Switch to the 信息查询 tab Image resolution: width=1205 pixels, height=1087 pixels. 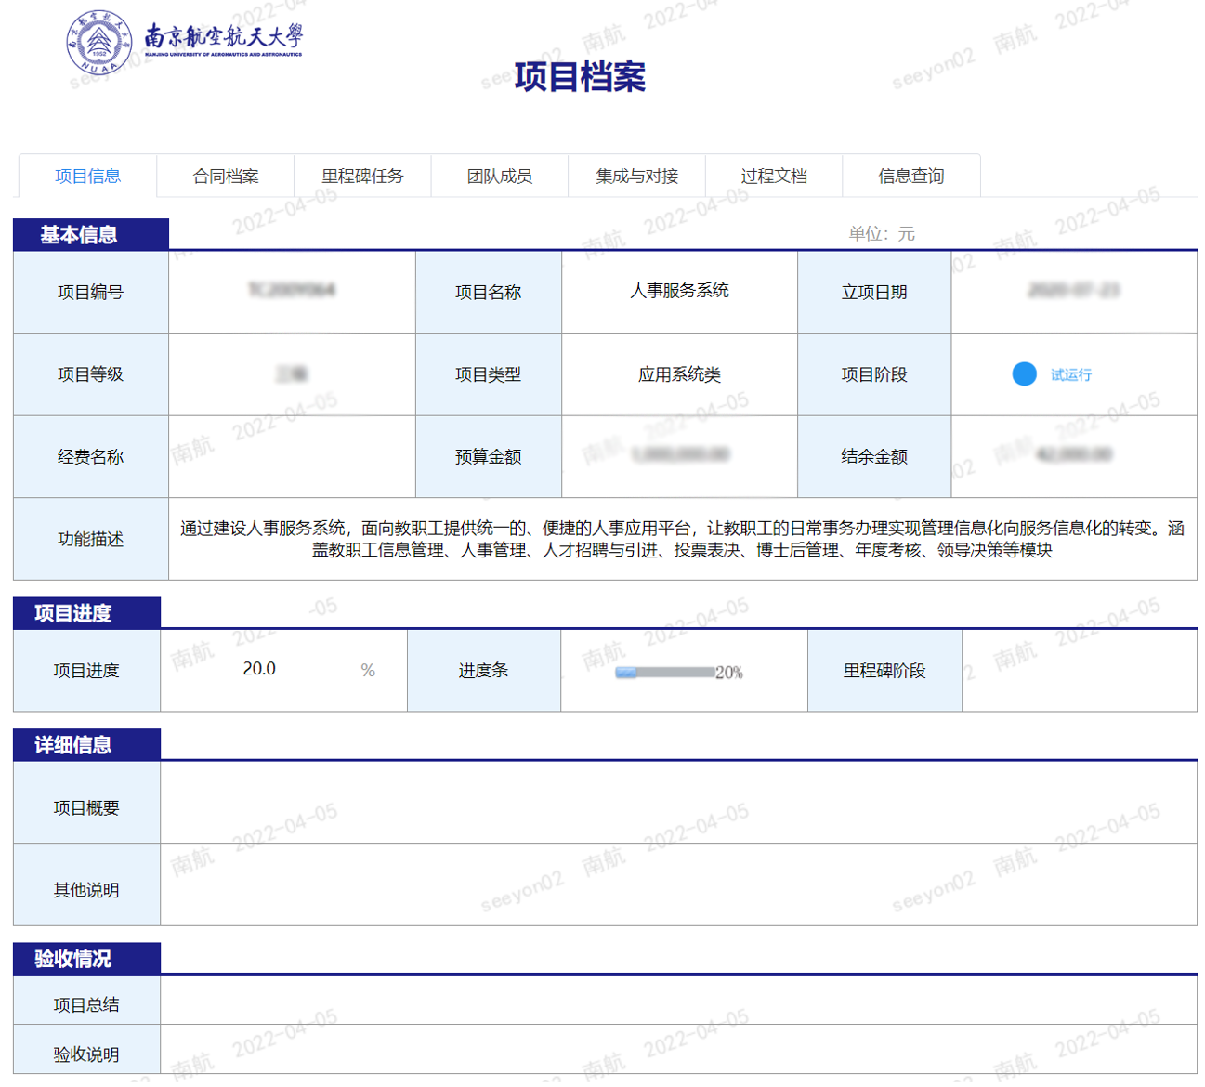coord(911,176)
